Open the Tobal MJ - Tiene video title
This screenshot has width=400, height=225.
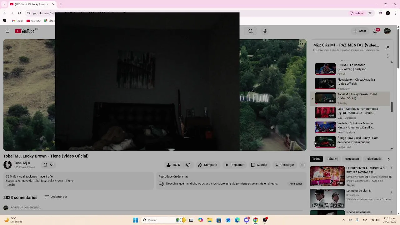click(x=46, y=156)
